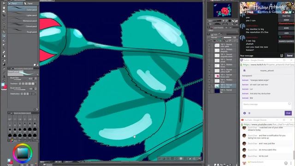
Task: Show the hidden dragonfly Multiply layer
Action: (209, 50)
